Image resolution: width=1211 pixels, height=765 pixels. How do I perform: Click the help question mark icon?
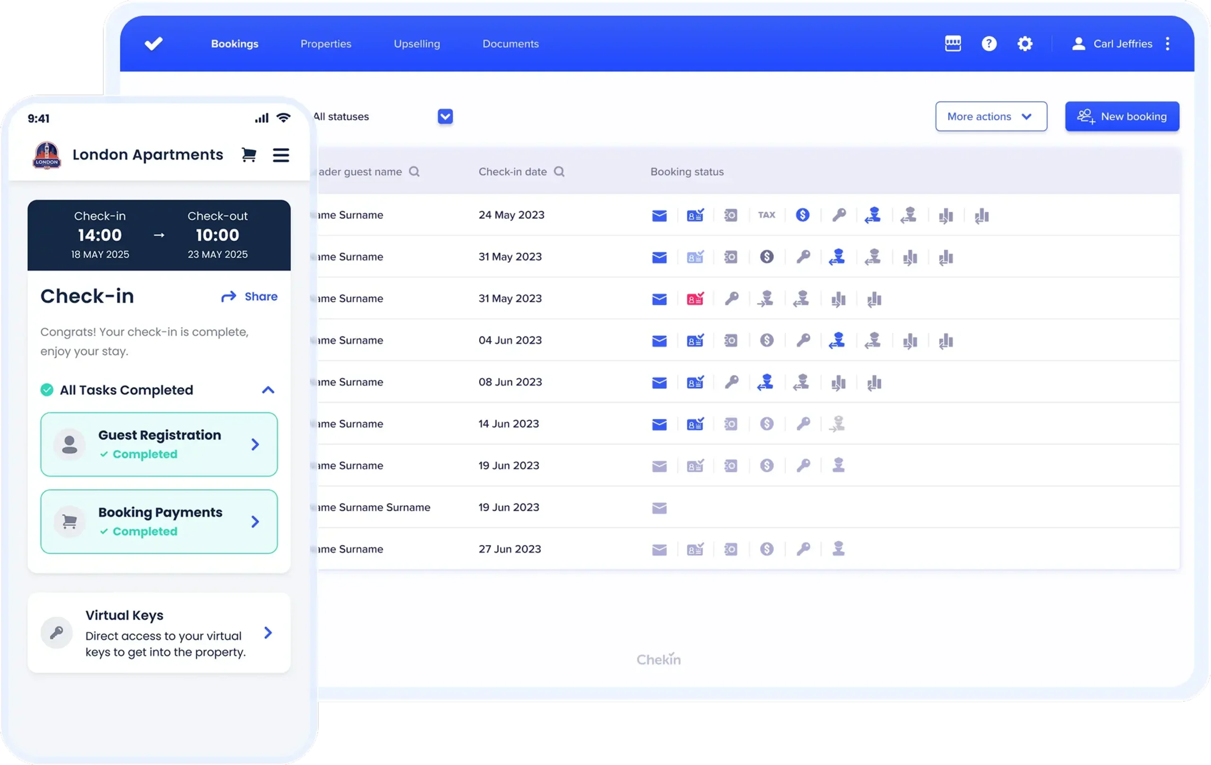coord(989,43)
